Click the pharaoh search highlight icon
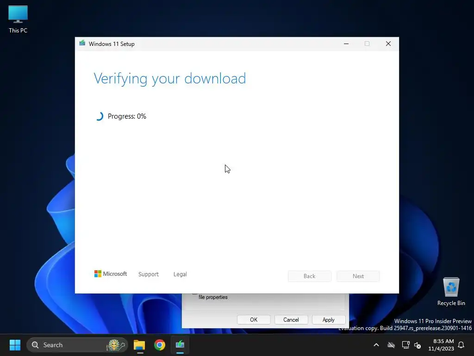 pyautogui.click(x=115, y=345)
